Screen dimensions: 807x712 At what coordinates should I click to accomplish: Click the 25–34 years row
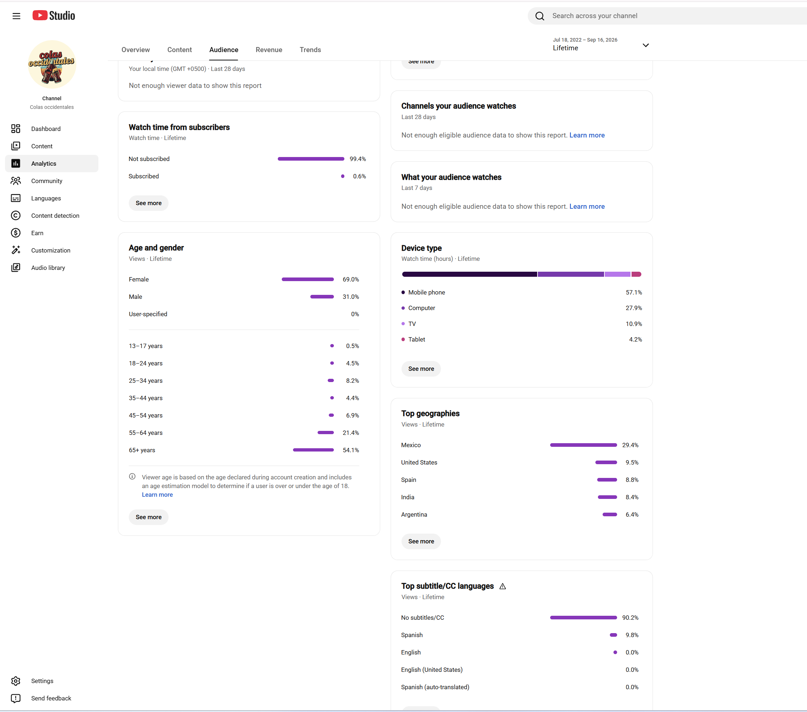244,380
